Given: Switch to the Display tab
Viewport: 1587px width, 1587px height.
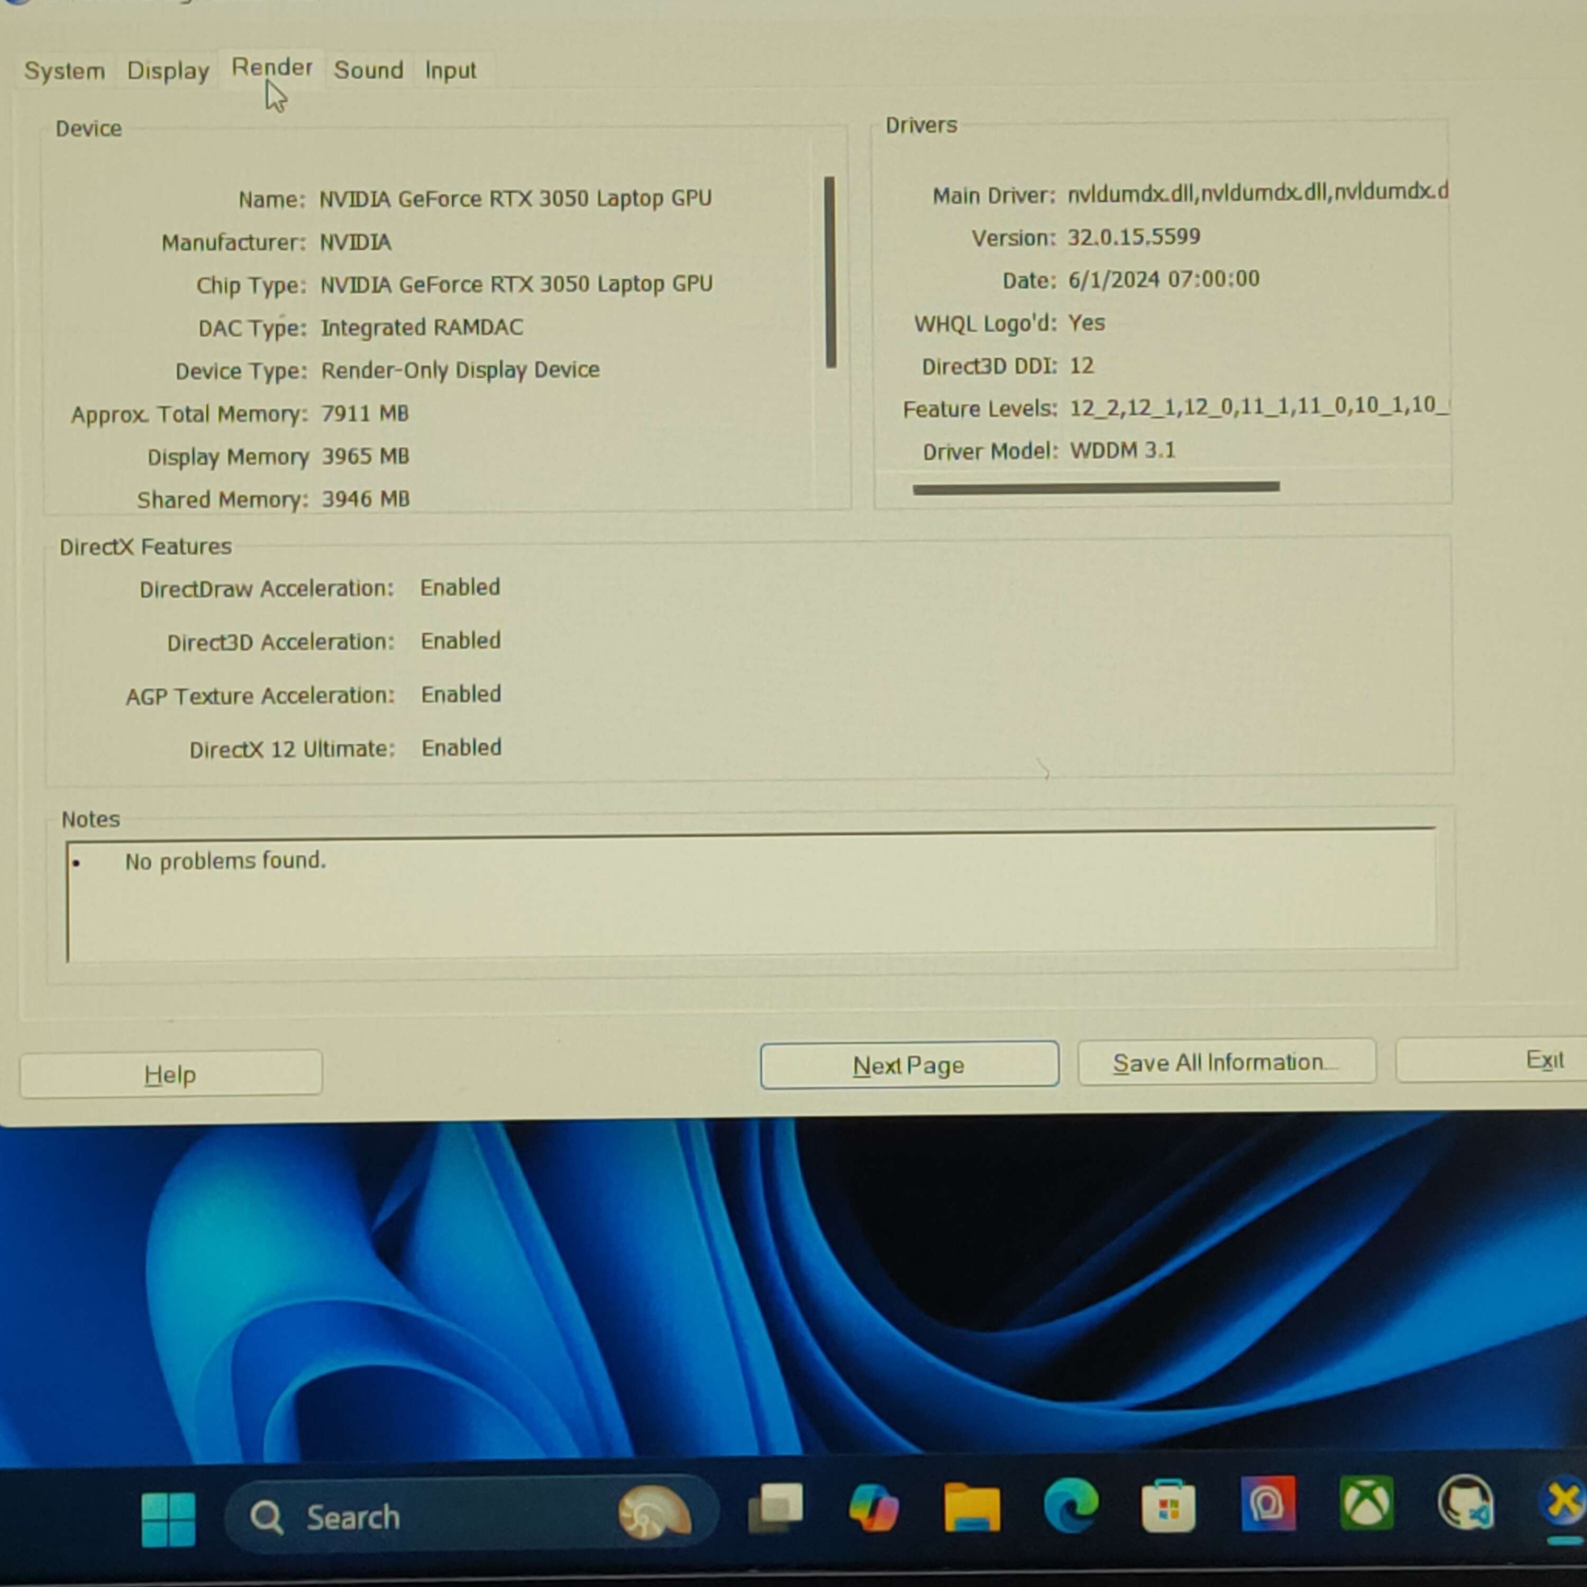Looking at the screenshot, I should pyautogui.click(x=167, y=70).
